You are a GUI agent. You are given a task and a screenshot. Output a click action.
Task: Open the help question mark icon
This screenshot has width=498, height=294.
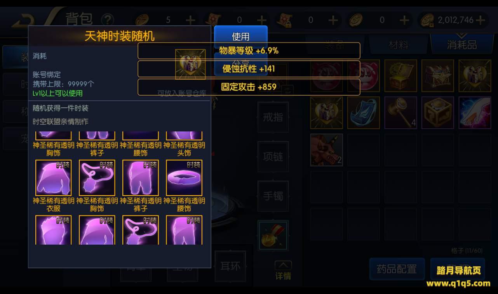tap(107, 19)
